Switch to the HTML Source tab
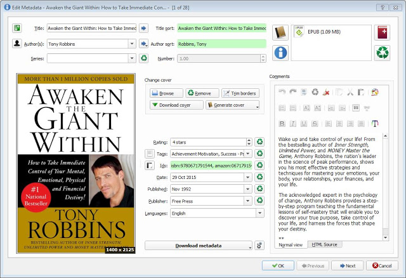The width and height of the screenshot is (406, 278). pos(324,244)
